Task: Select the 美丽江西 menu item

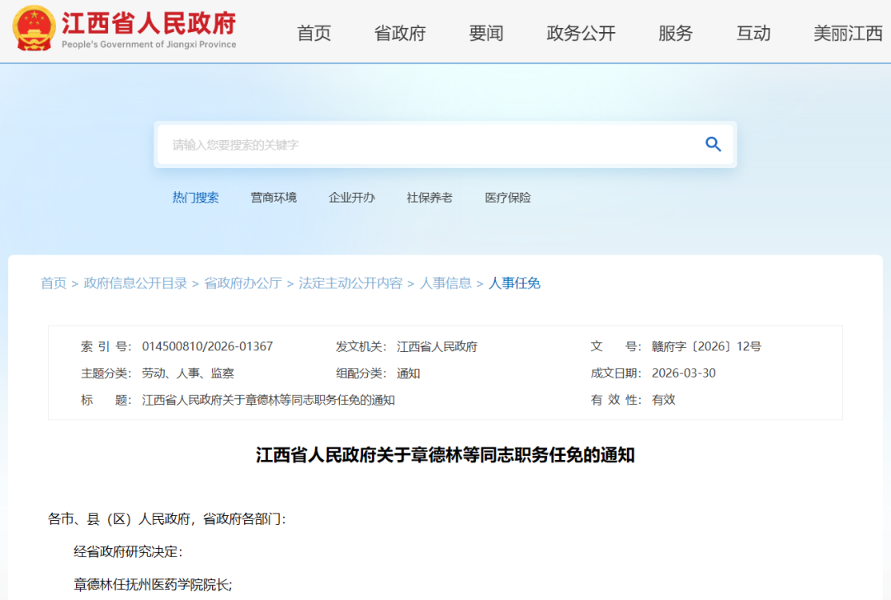Action: (846, 34)
